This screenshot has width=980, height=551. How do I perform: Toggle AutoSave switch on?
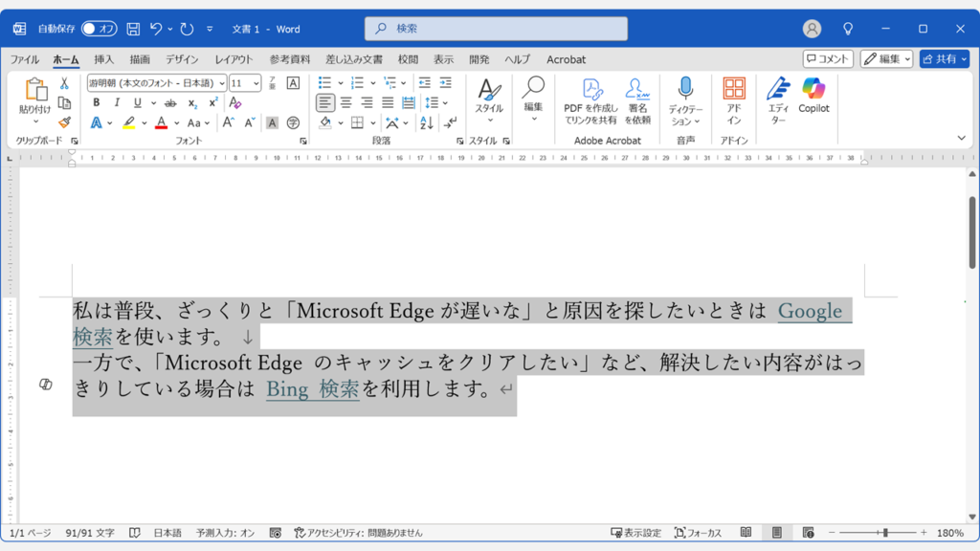(99, 29)
